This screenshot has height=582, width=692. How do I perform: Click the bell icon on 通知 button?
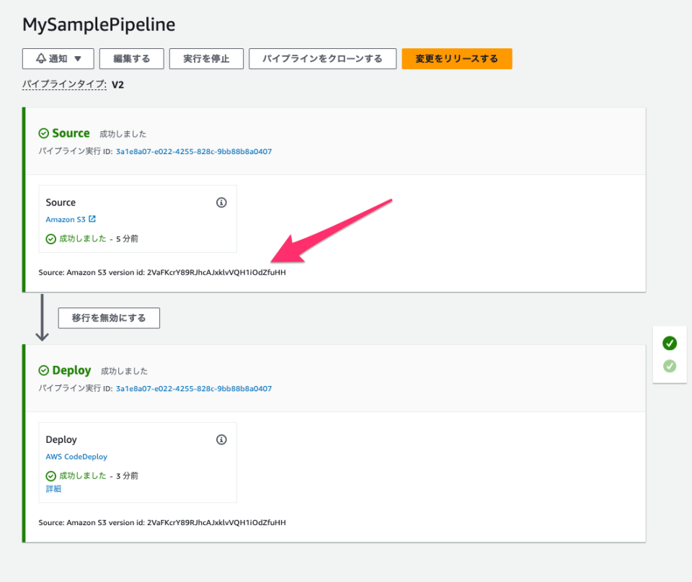point(41,59)
